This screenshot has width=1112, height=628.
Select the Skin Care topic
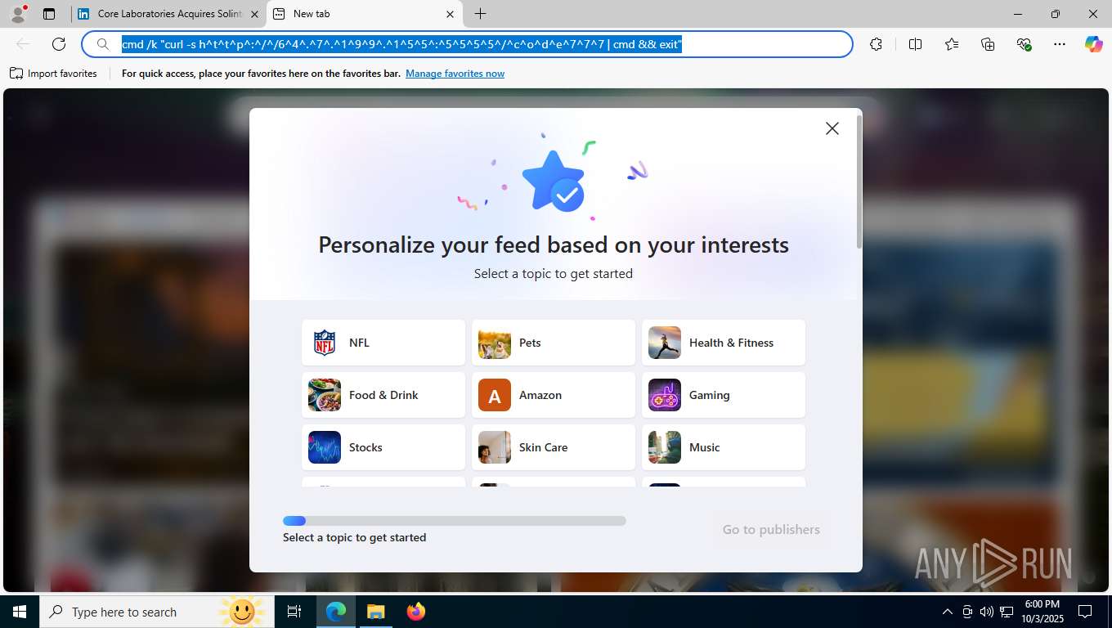(x=554, y=447)
